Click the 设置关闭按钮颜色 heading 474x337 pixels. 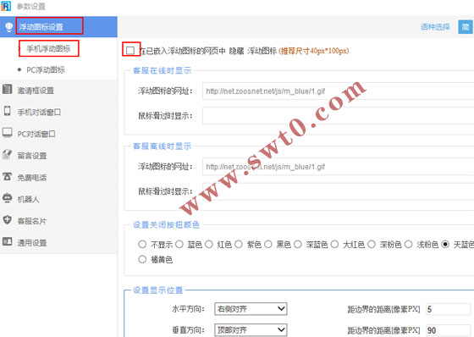tap(166, 224)
